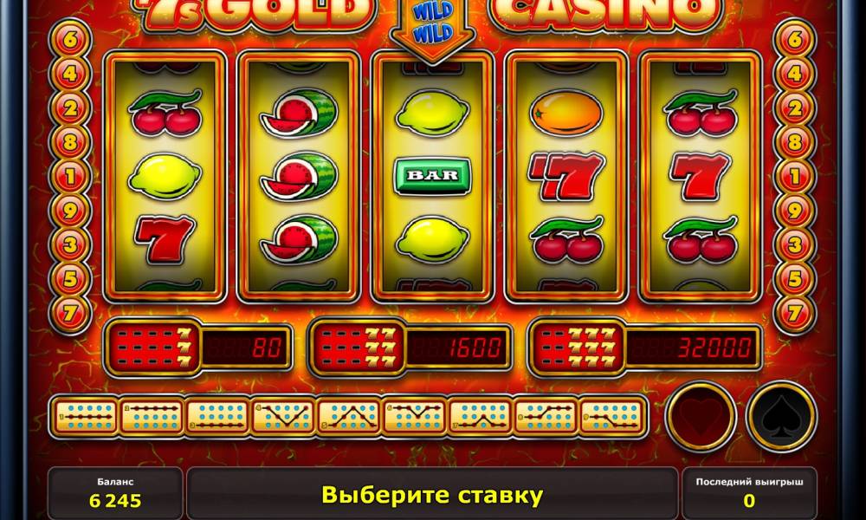Image resolution: width=866 pixels, height=520 pixels.
Task: Click the black spade gamble button
Action: tap(781, 417)
